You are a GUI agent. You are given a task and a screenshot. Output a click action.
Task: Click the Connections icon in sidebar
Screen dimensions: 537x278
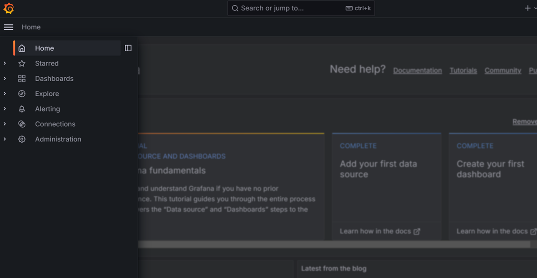pos(22,124)
